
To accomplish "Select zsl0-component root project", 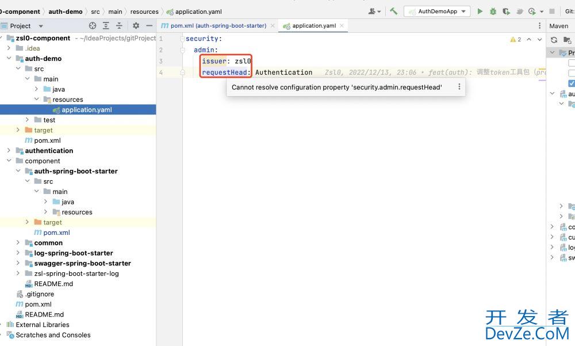I will (x=43, y=38).
